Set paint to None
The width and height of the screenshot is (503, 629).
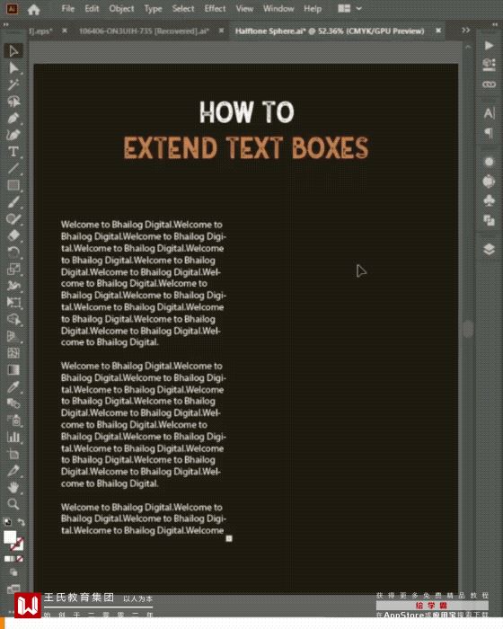20,559
